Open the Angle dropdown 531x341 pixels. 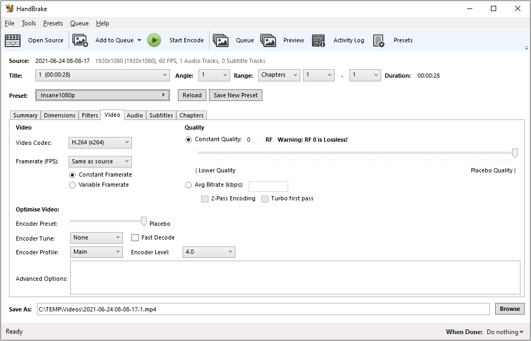[214, 75]
